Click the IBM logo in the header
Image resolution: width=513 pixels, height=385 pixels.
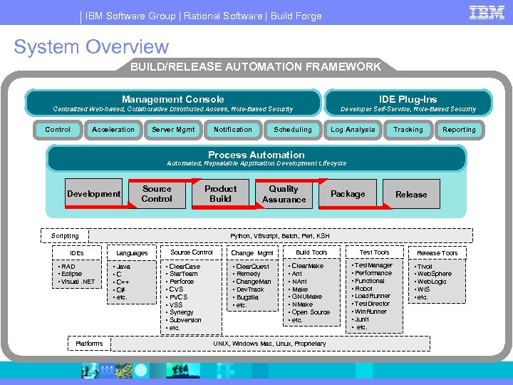tap(487, 13)
